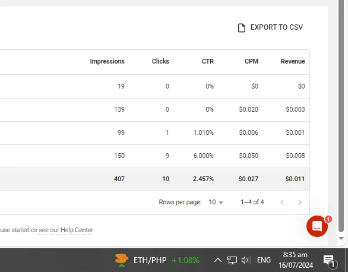The width and height of the screenshot is (348, 272).
Task: Open the volume control icon
Action: point(246,260)
